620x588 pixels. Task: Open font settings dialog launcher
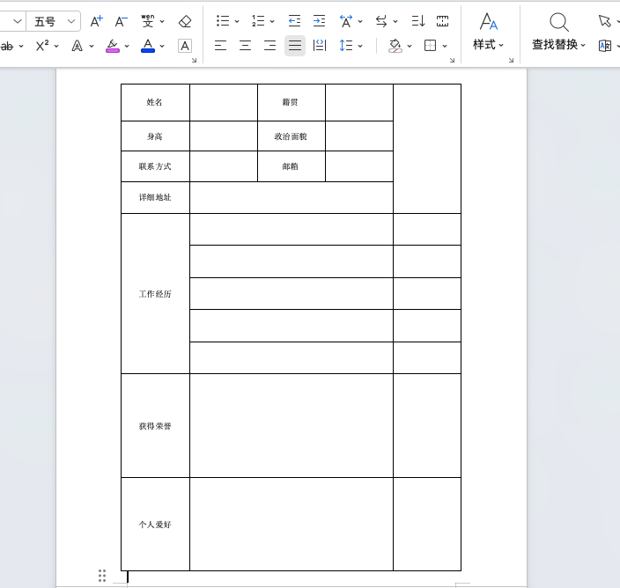pyautogui.click(x=194, y=61)
